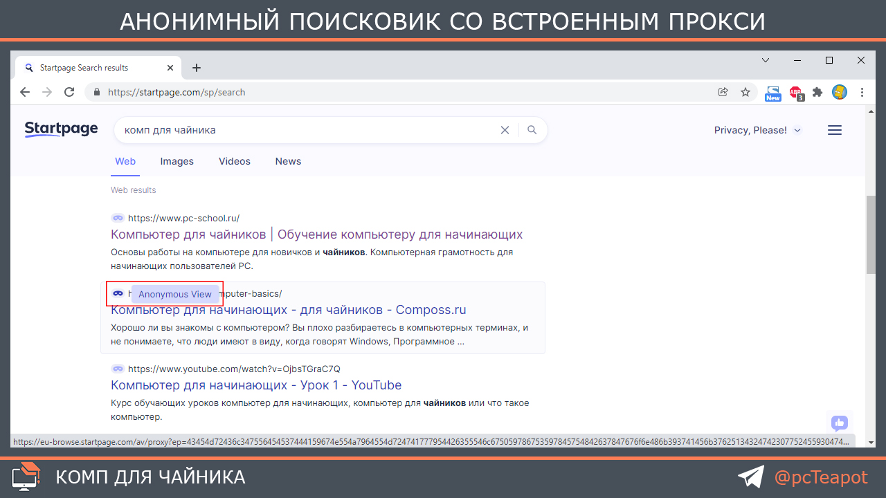Click the Anonymous View tooltip label
This screenshot has width=886, height=498.
click(175, 294)
